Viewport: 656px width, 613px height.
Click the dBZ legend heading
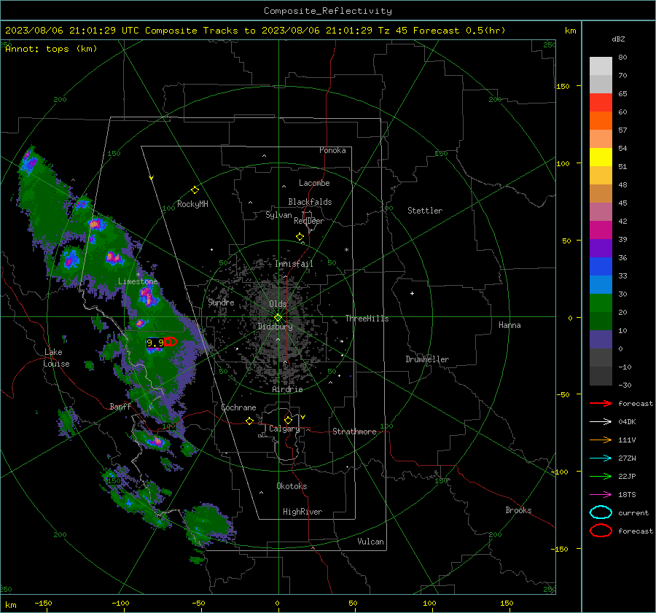point(618,39)
